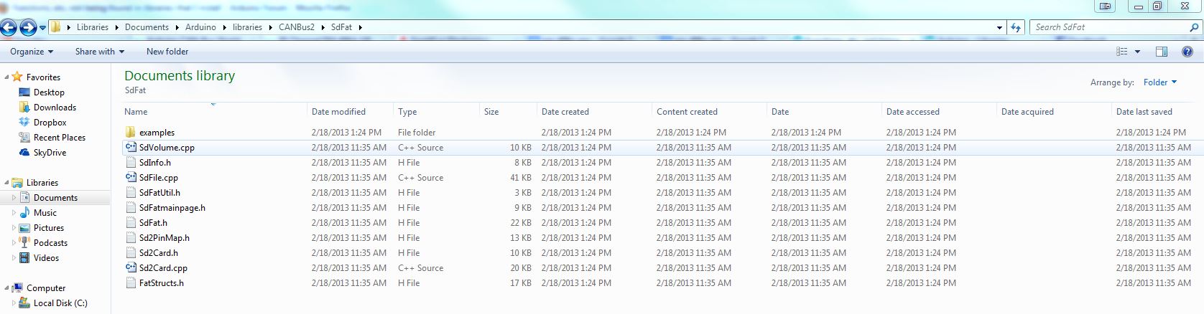Select the SdInfo.h file icon
The height and width of the screenshot is (314, 1204).
pos(131,163)
